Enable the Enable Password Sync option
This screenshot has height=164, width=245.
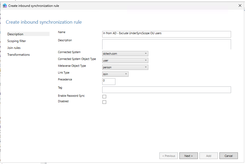pyautogui.click(x=104, y=96)
